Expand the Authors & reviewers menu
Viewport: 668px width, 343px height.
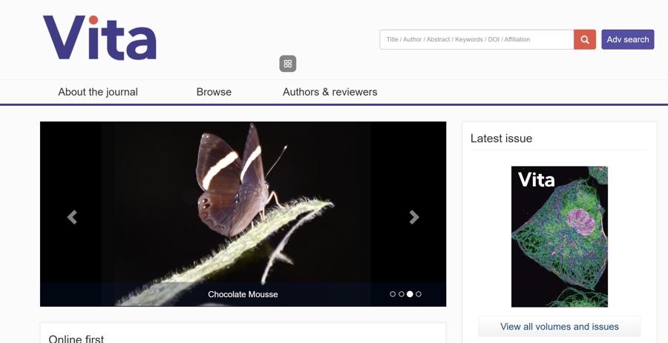pyautogui.click(x=330, y=92)
